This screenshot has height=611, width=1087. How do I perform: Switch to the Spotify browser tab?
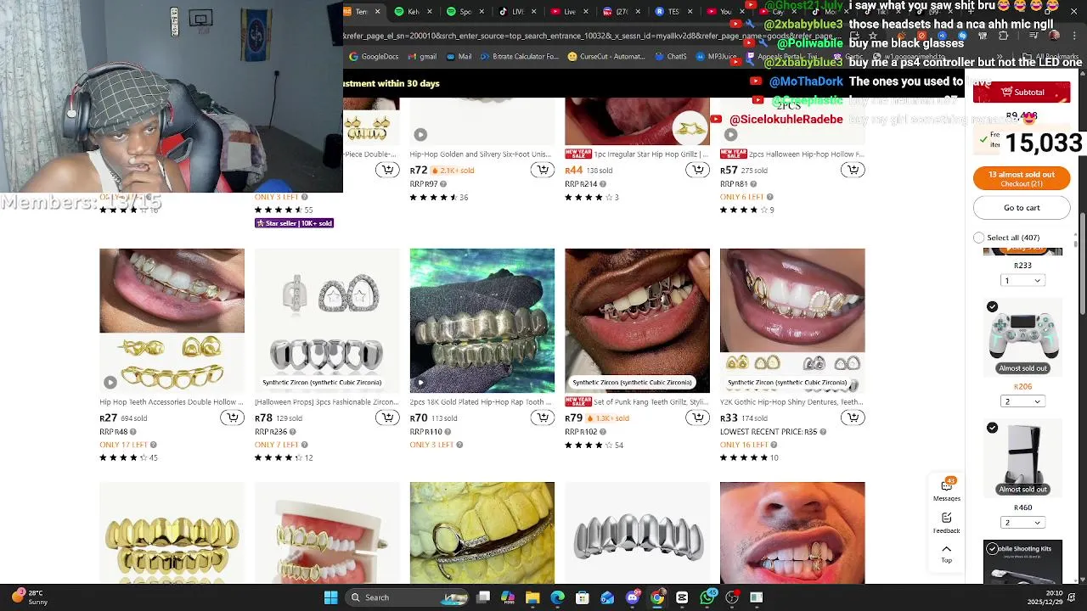[465, 12]
